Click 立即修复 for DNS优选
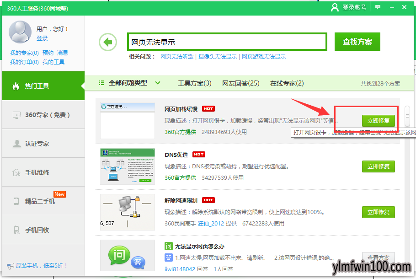The width and height of the screenshot is (416, 279). (379, 166)
